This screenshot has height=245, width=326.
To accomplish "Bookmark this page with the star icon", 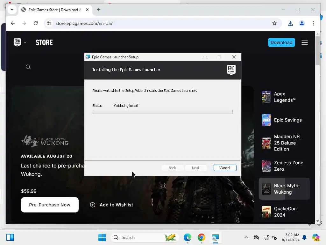I will point(274,23).
